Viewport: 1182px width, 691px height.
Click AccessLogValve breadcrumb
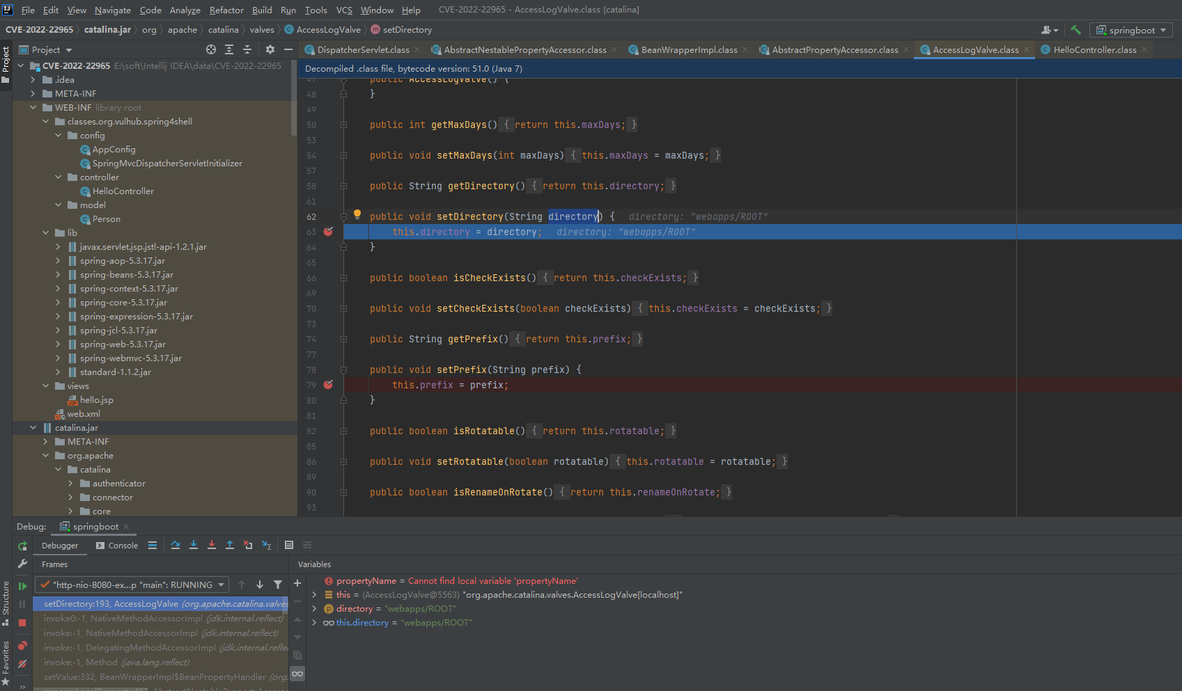click(322, 29)
